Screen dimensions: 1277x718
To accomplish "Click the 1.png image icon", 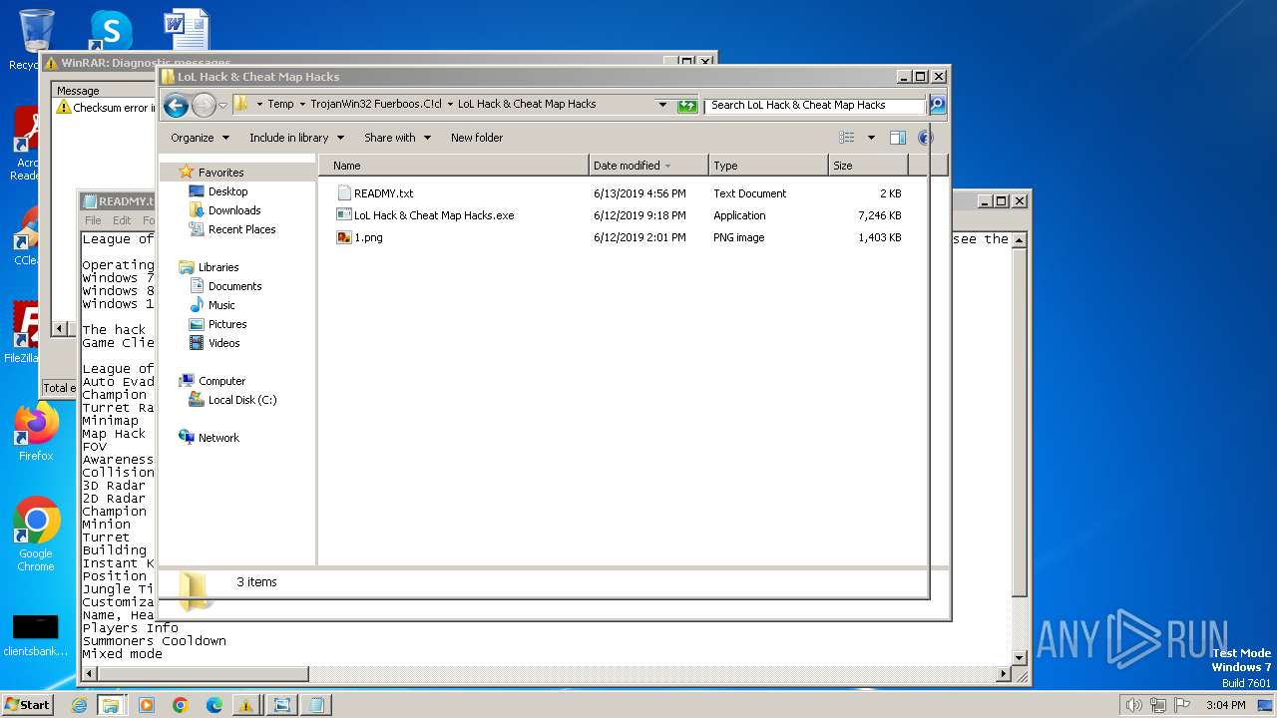I will point(344,237).
